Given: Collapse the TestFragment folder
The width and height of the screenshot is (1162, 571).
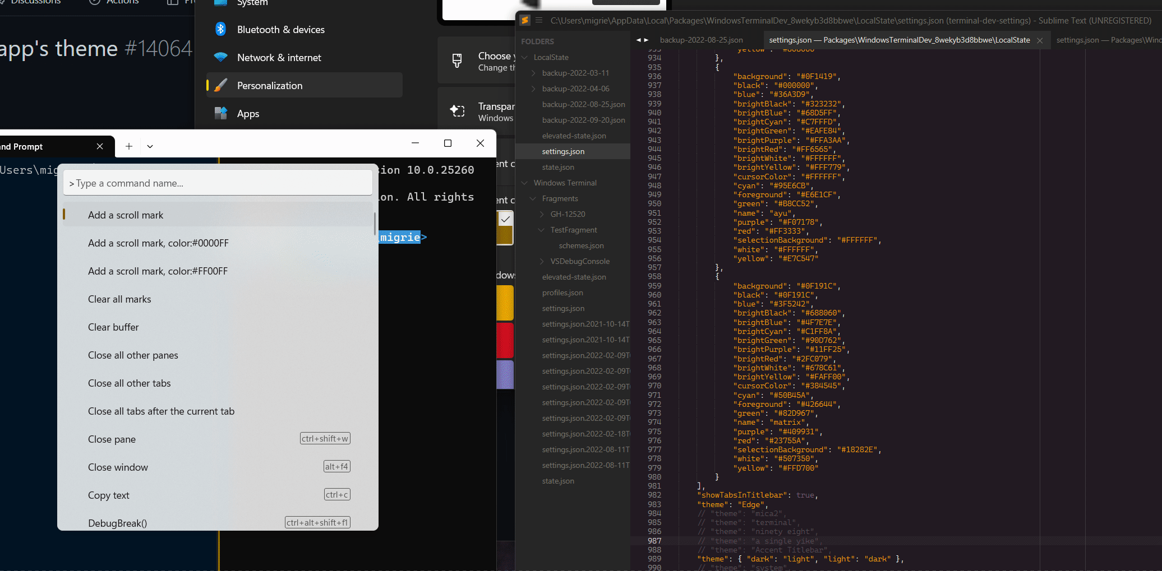Looking at the screenshot, I should 542,230.
